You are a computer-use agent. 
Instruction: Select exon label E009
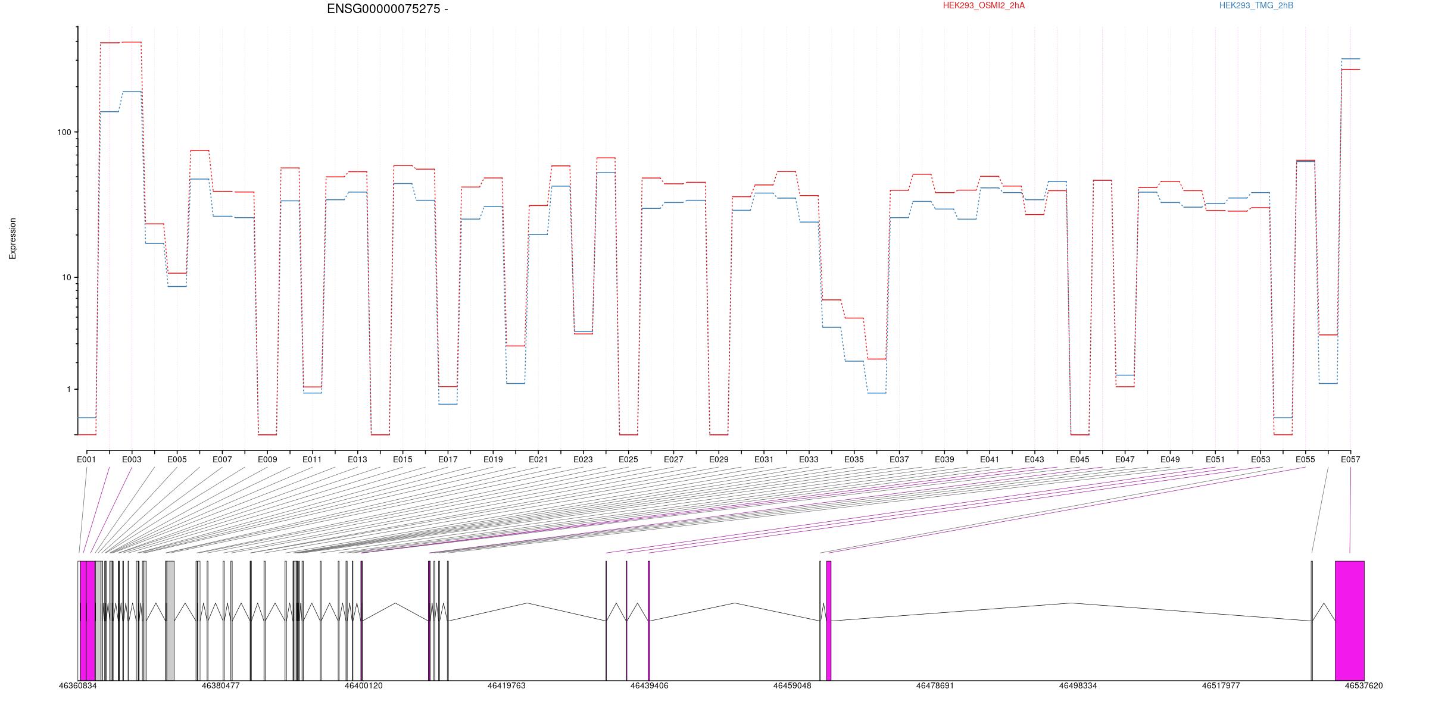(x=267, y=459)
